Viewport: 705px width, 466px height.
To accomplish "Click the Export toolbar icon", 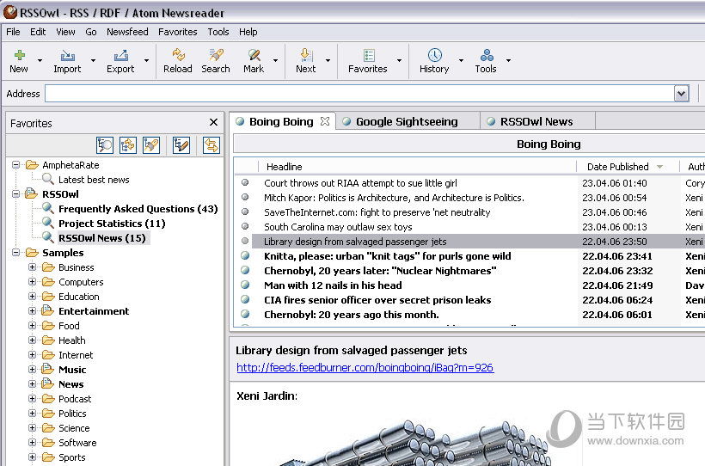I will tap(120, 55).
